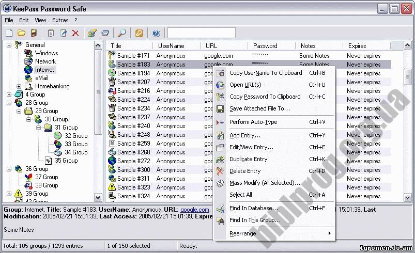Click the Open Database folder icon
The image size is (415, 253).
21,33
